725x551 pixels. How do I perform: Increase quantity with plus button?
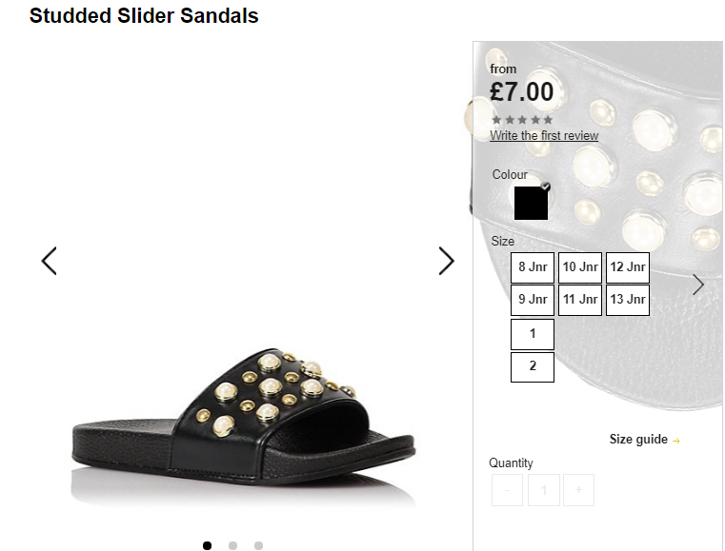click(578, 490)
